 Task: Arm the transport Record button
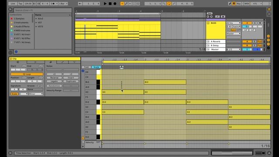click(115, 3)
